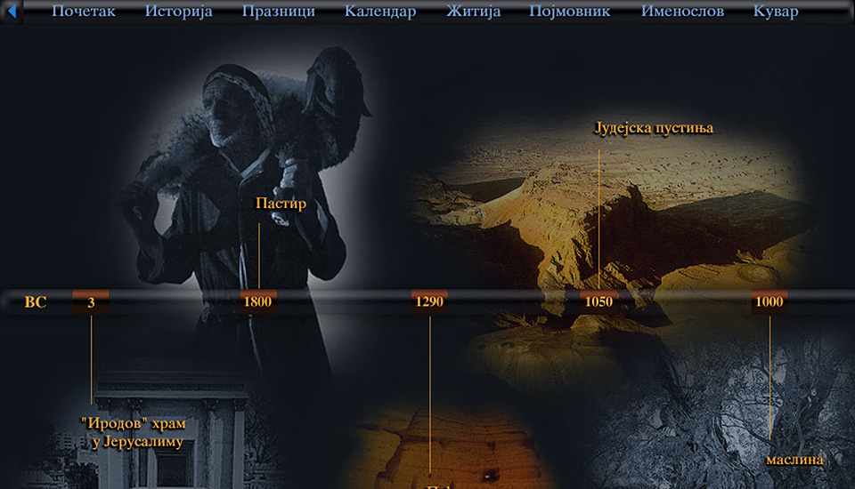855x489 pixels.
Task: Jump to the 1000 timeline marker
Action: 769,301
